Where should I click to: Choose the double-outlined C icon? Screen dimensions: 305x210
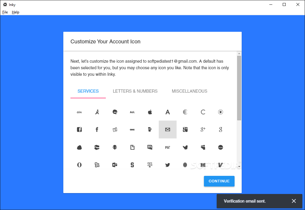185,112
